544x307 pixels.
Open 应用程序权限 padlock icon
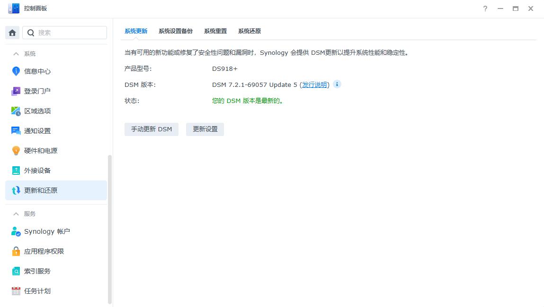[16, 251]
